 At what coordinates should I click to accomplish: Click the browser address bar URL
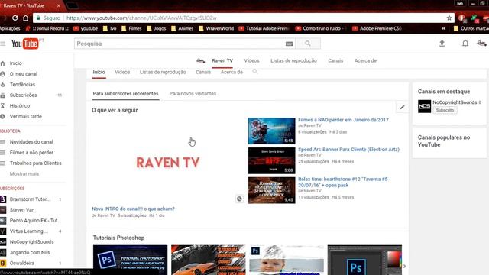pos(141,18)
